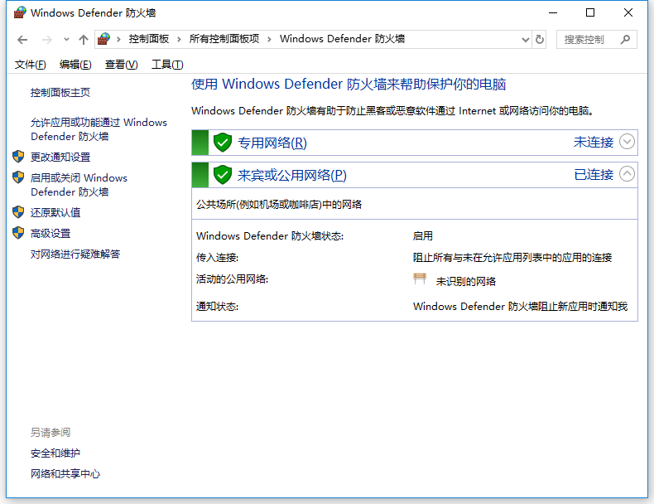Open 允许应用或功能通过 Windows Defender 防火墙 link

pyautogui.click(x=99, y=129)
